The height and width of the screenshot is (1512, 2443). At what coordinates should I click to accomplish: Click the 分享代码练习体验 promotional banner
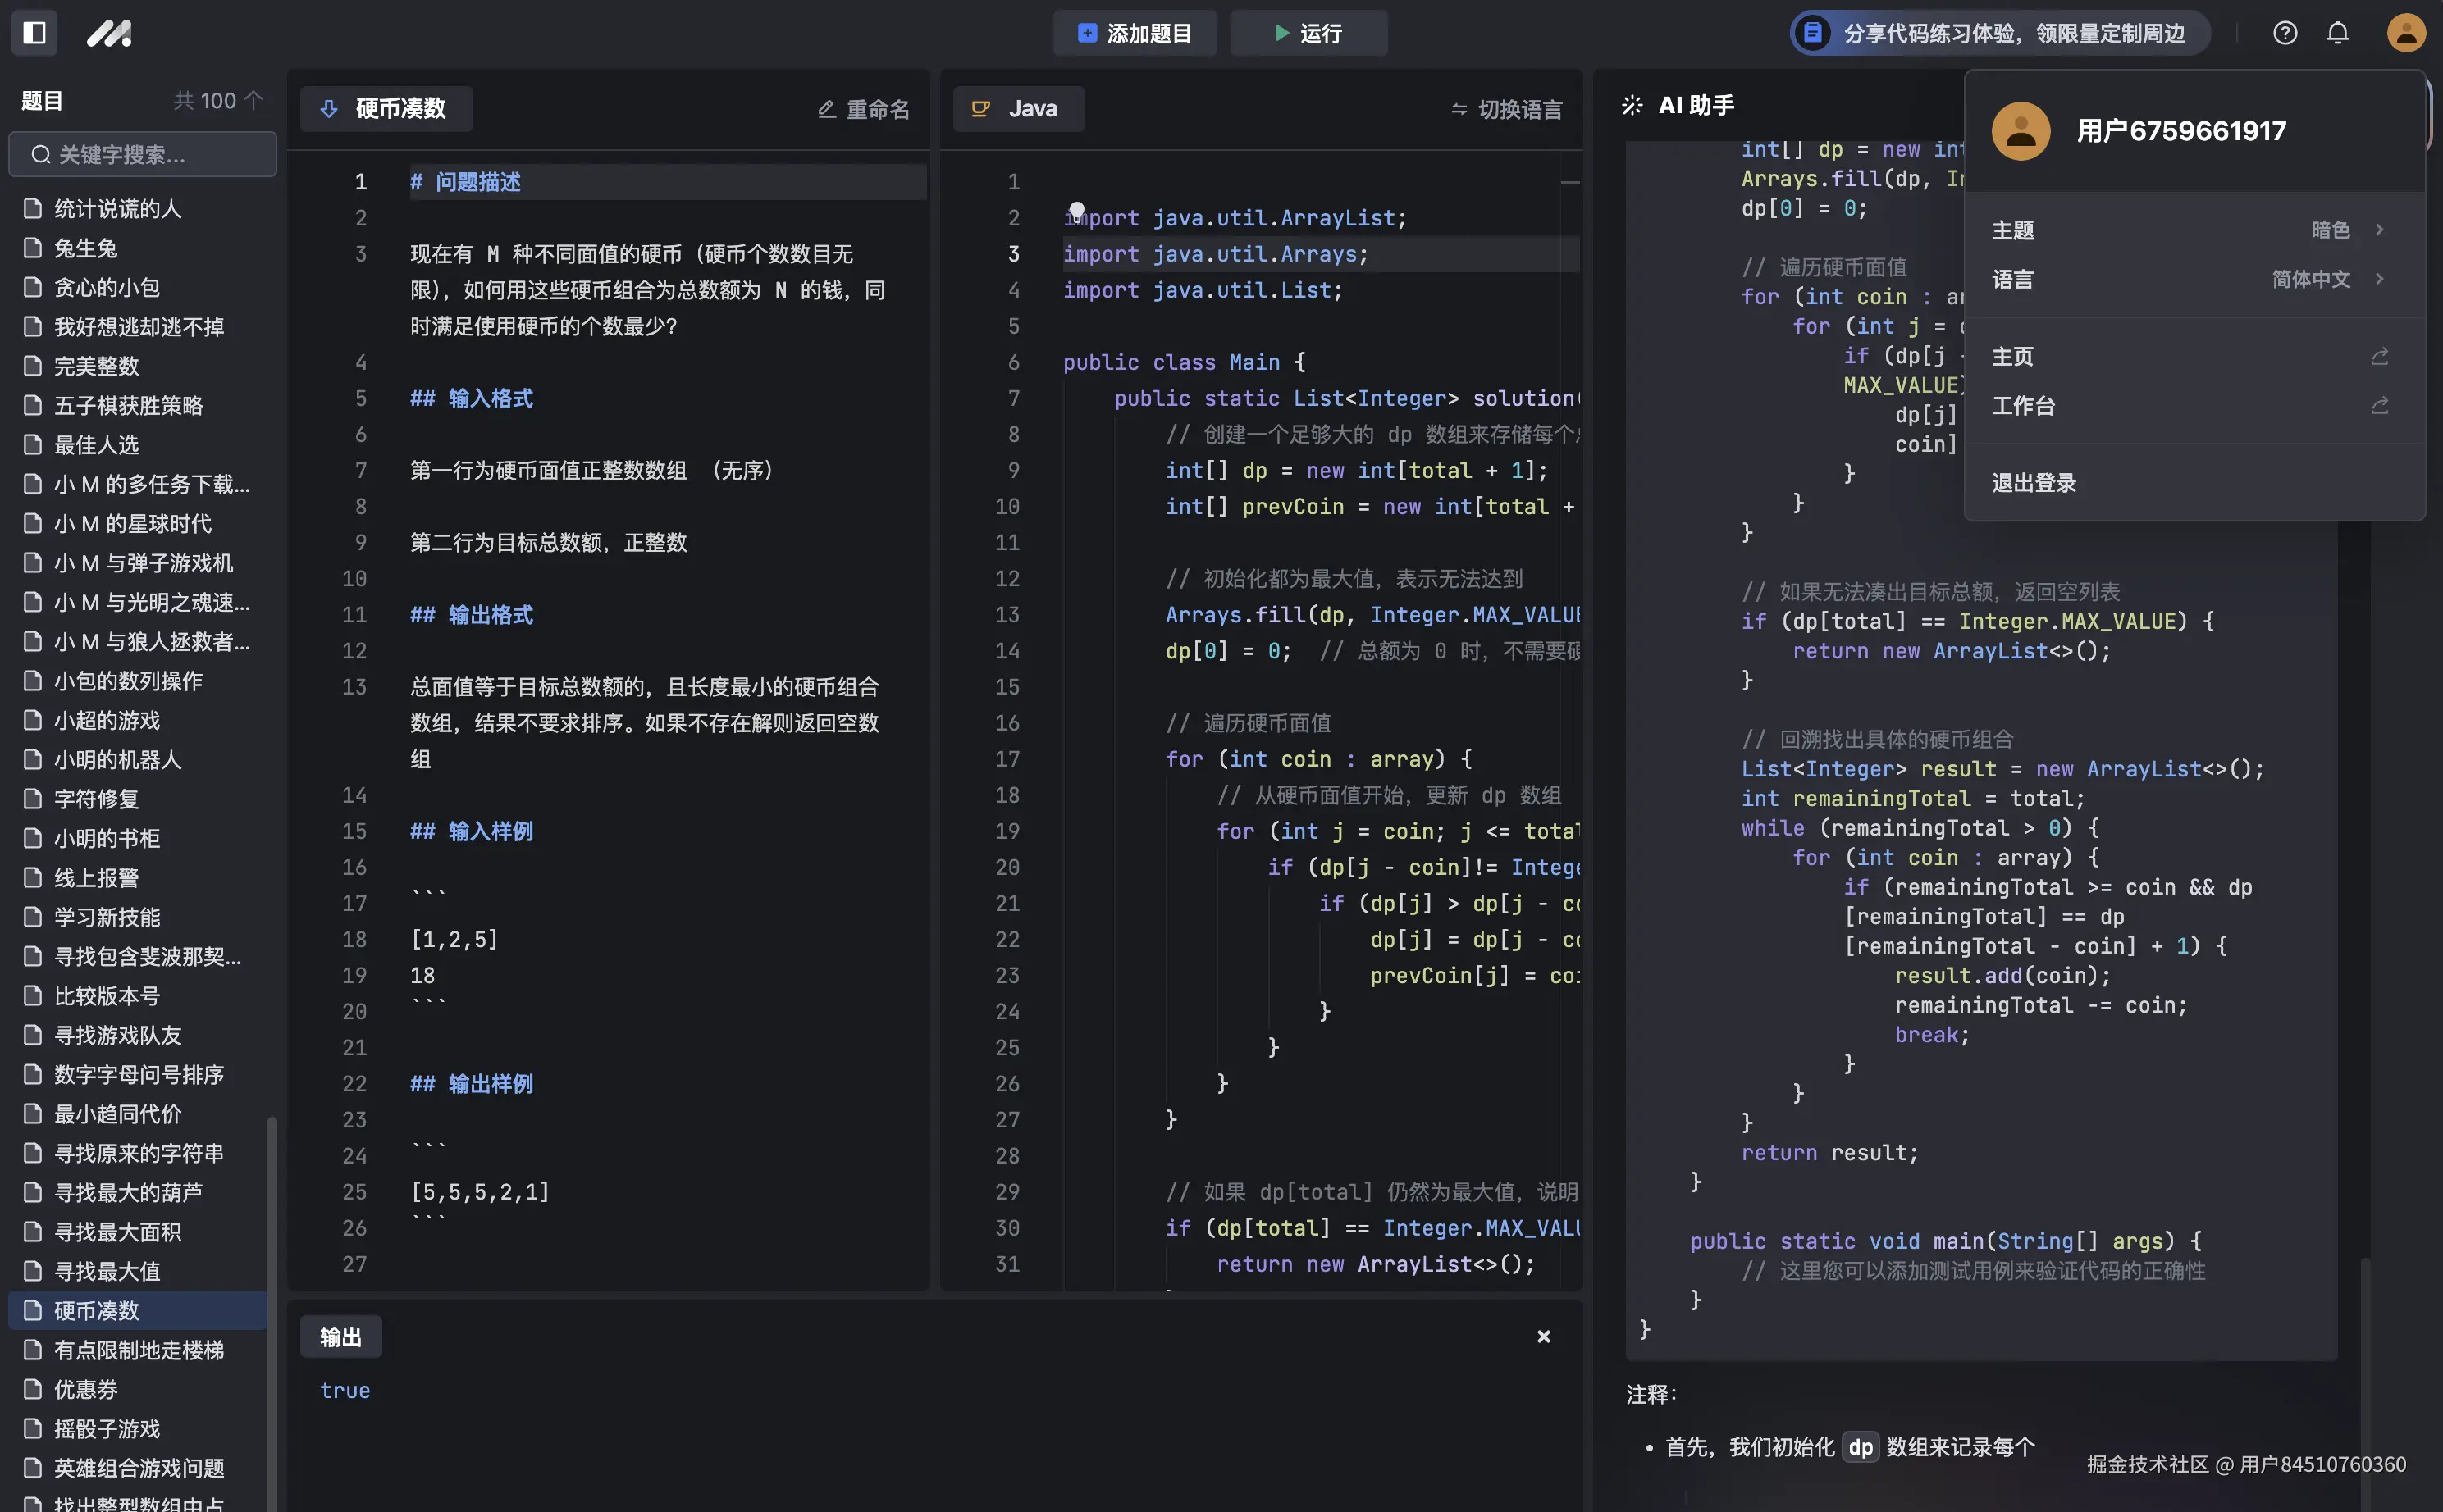[x=2001, y=33]
